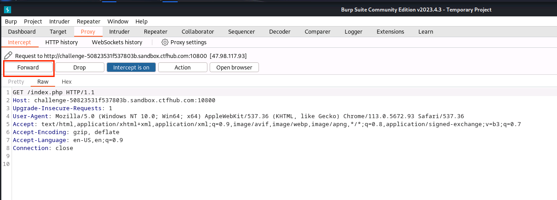This screenshot has height=200, width=557.
Task: Toggle the Intercept is on button
Action: tap(131, 67)
